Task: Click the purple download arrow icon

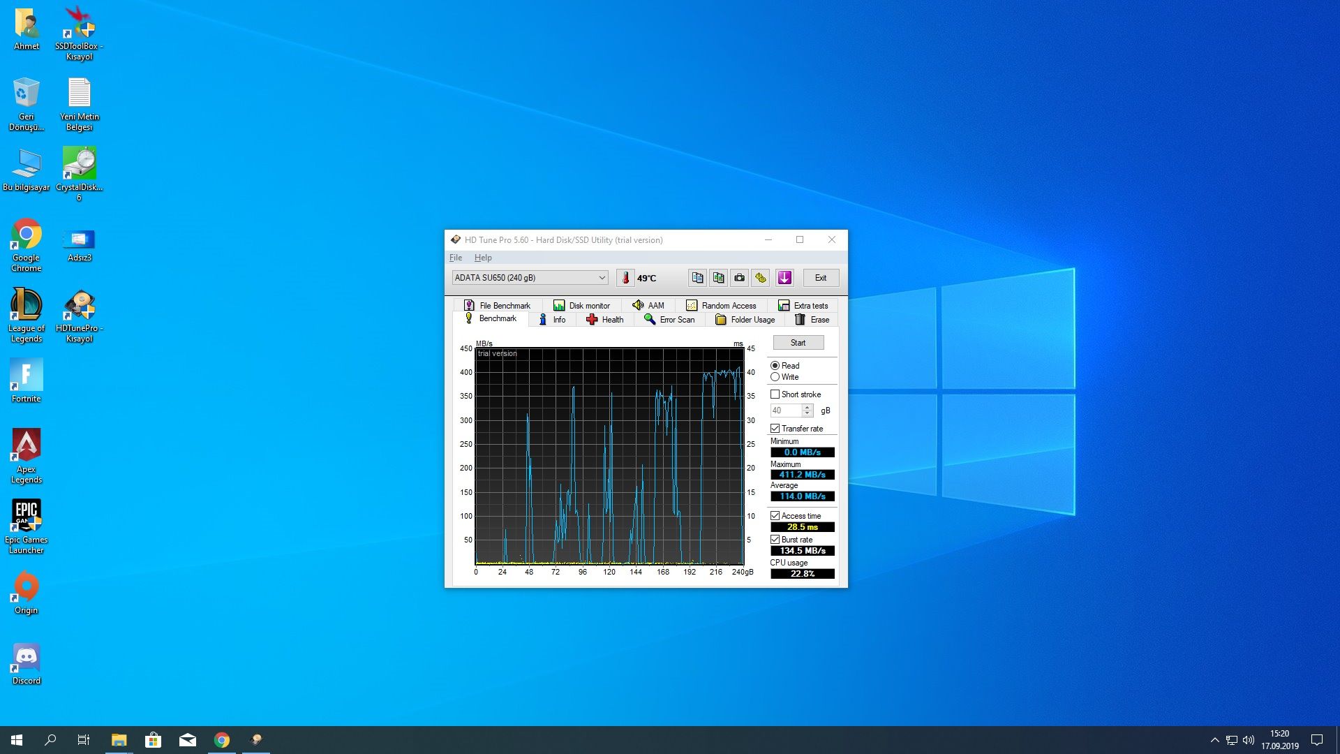Action: [784, 278]
